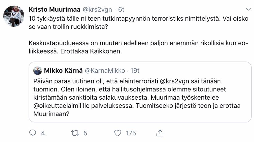254x142 pixels.
Task: Open the quoted tweet body text
Action: 137,97
